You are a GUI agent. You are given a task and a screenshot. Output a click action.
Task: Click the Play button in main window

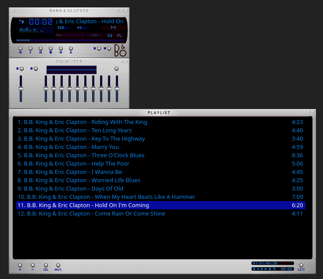tap(30, 50)
